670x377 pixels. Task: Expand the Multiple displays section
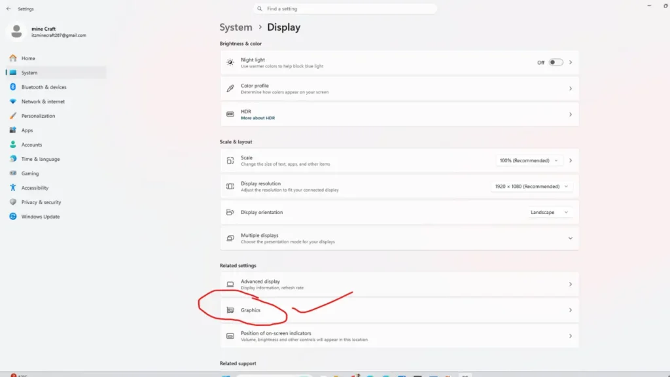coord(570,238)
